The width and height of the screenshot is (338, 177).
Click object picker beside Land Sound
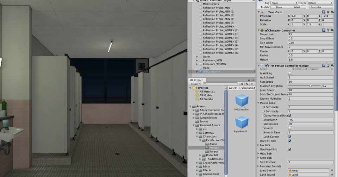tap(332, 175)
